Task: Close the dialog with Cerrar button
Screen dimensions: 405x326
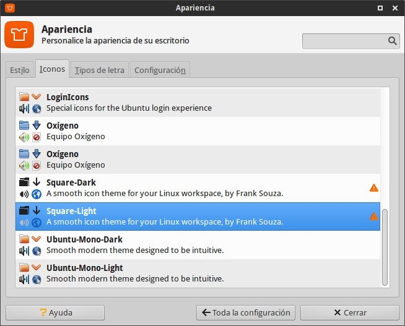Action: tap(350, 312)
